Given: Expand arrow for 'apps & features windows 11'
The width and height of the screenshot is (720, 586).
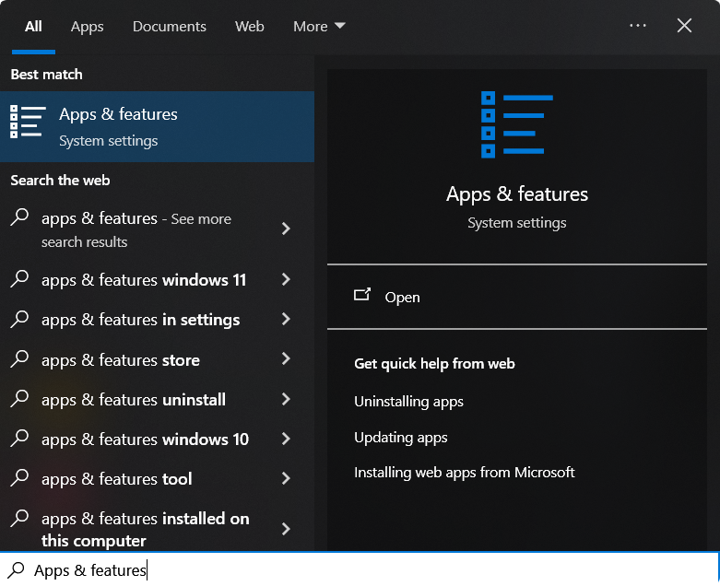Looking at the screenshot, I should (x=286, y=279).
